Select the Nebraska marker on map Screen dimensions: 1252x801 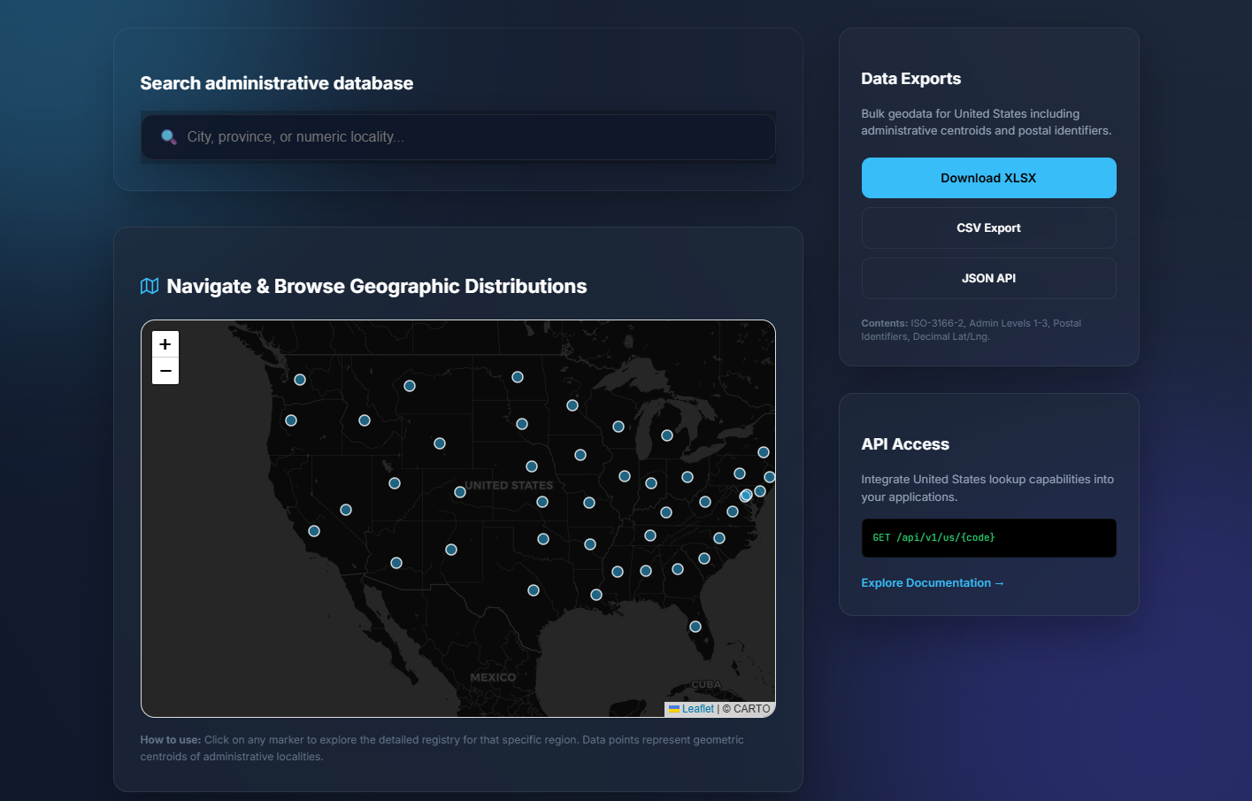(x=532, y=466)
